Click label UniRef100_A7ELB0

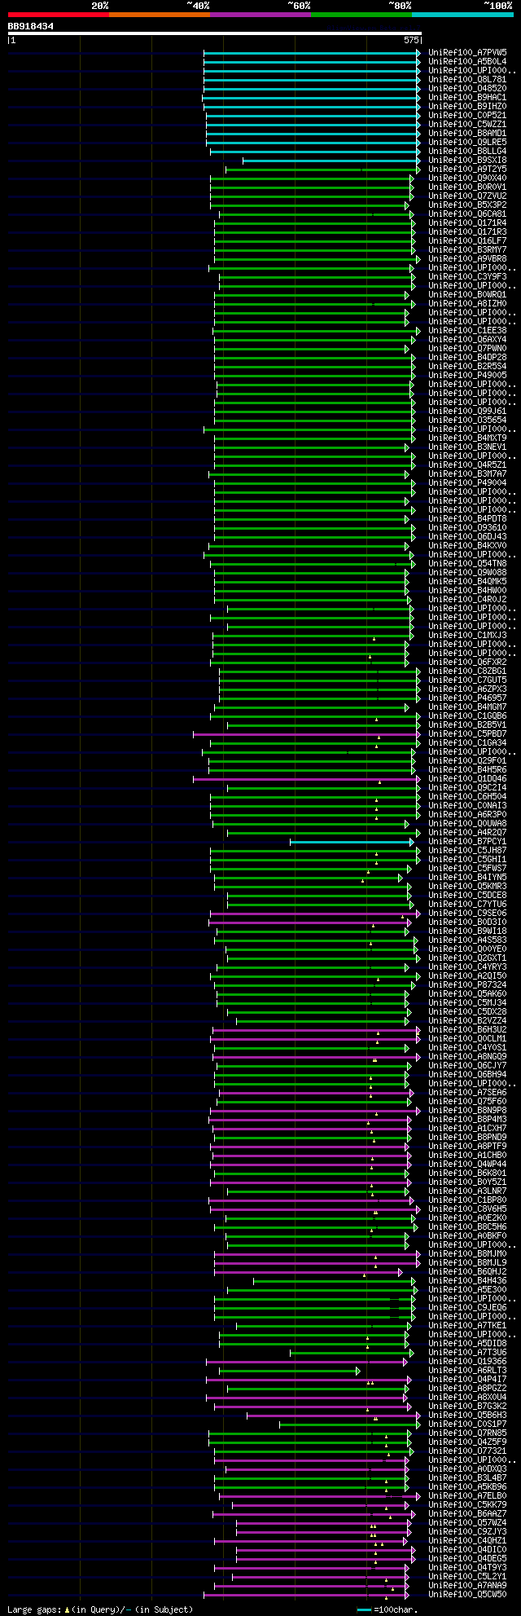(467, 1495)
